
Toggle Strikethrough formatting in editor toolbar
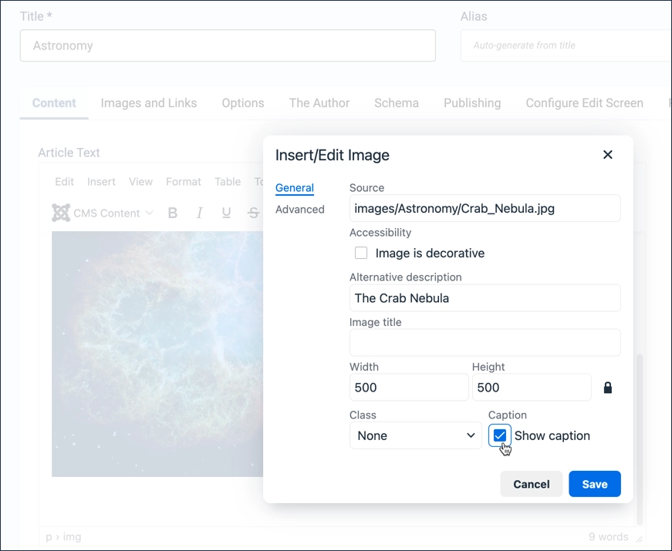(x=252, y=213)
